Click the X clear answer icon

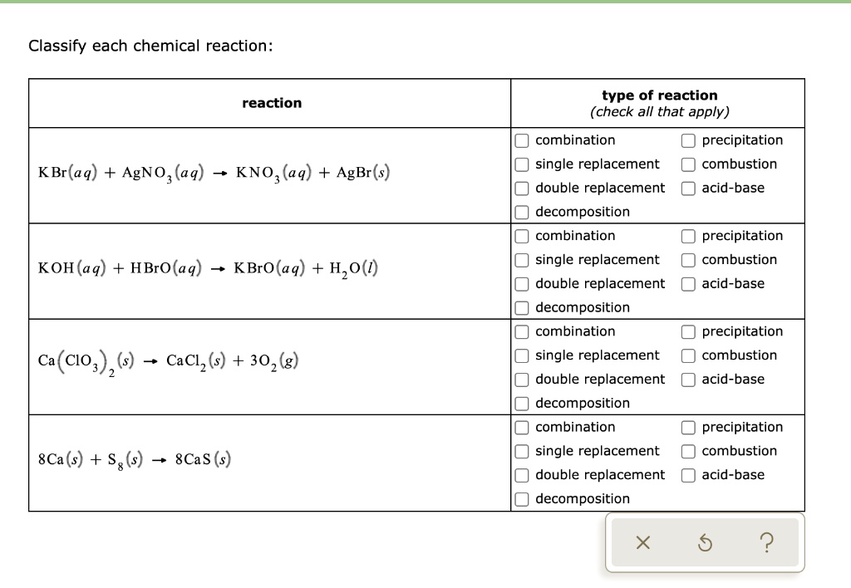point(642,542)
